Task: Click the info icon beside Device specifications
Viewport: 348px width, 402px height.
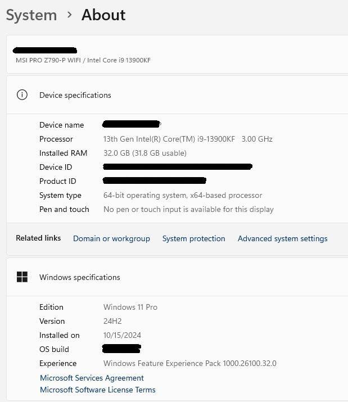Action: click(x=22, y=94)
